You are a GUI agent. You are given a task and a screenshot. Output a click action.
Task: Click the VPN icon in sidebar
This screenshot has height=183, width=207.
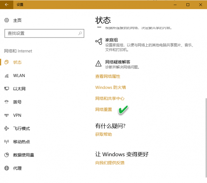(x=7, y=115)
